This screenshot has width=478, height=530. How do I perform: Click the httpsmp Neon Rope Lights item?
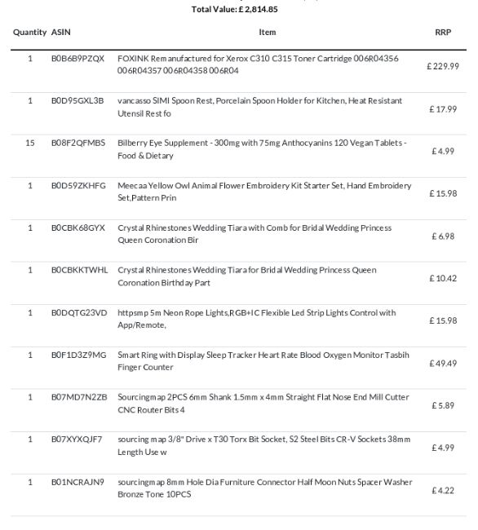pyautogui.click(x=257, y=319)
